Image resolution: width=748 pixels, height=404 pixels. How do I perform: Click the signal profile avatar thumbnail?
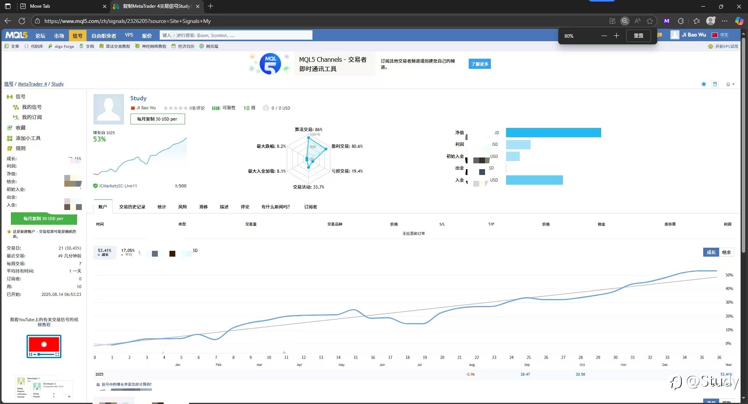[109, 109]
